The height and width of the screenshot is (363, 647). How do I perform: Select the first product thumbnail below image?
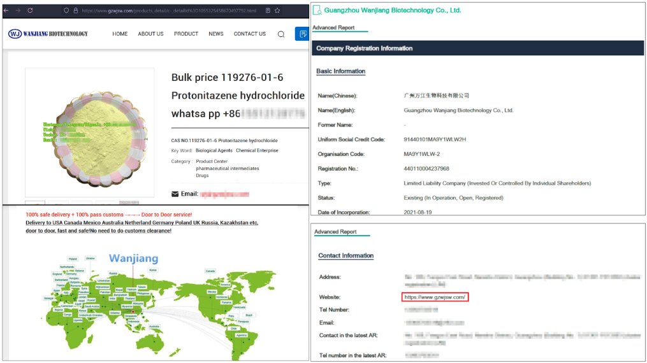tap(35, 203)
